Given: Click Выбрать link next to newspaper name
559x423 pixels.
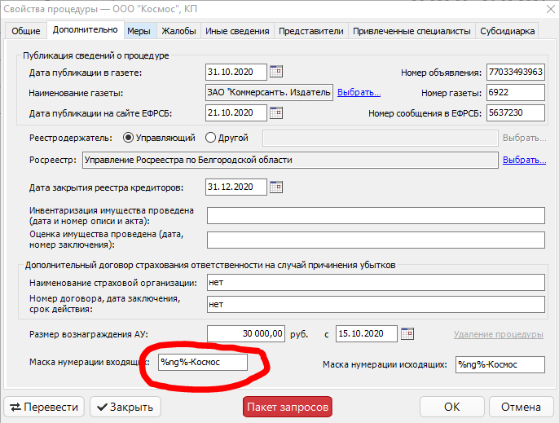Looking at the screenshot, I should pos(359,92).
